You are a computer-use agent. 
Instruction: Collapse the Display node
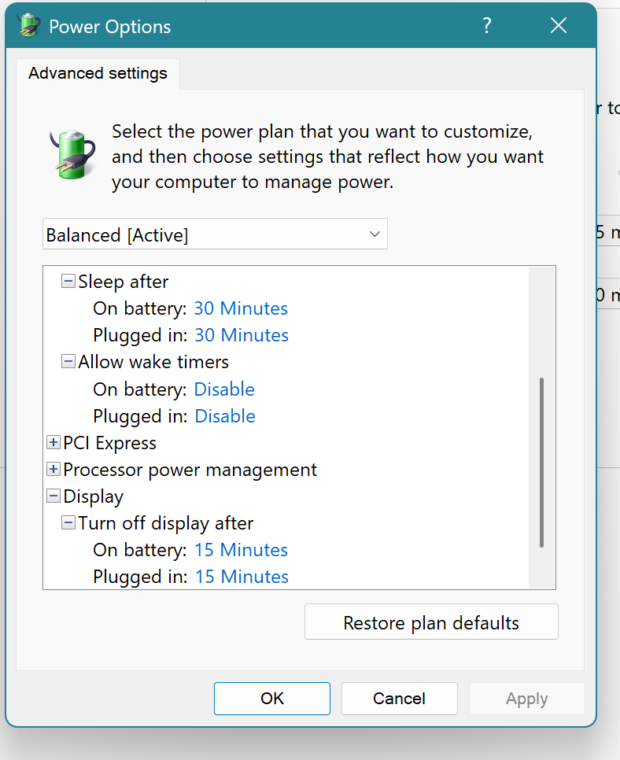coord(54,496)
